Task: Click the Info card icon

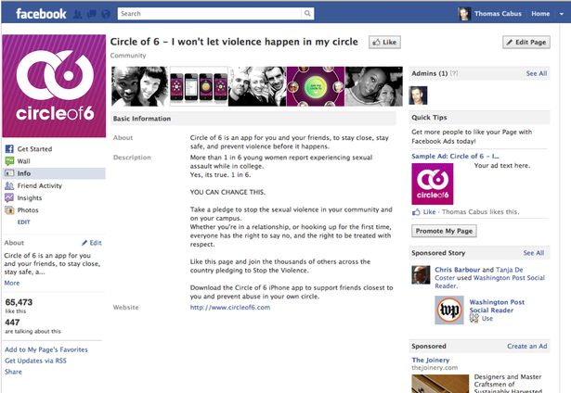Action: [9, 173]
